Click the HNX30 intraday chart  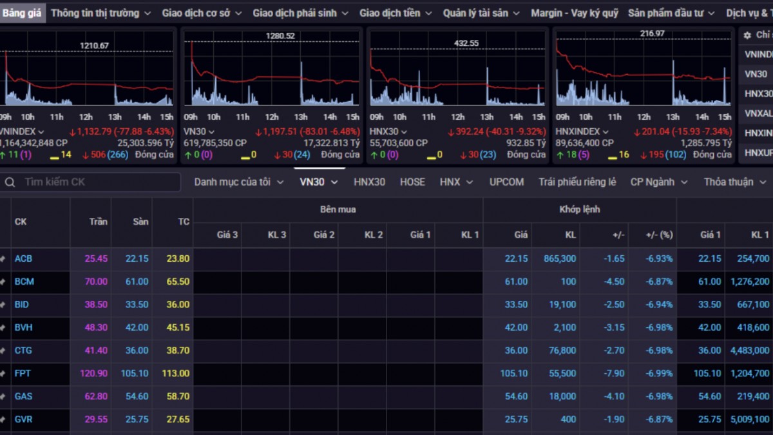click(x=457, y=71)
